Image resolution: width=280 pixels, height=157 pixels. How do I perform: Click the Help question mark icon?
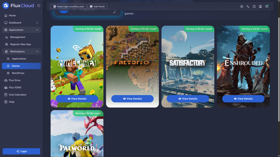[6, 102]
